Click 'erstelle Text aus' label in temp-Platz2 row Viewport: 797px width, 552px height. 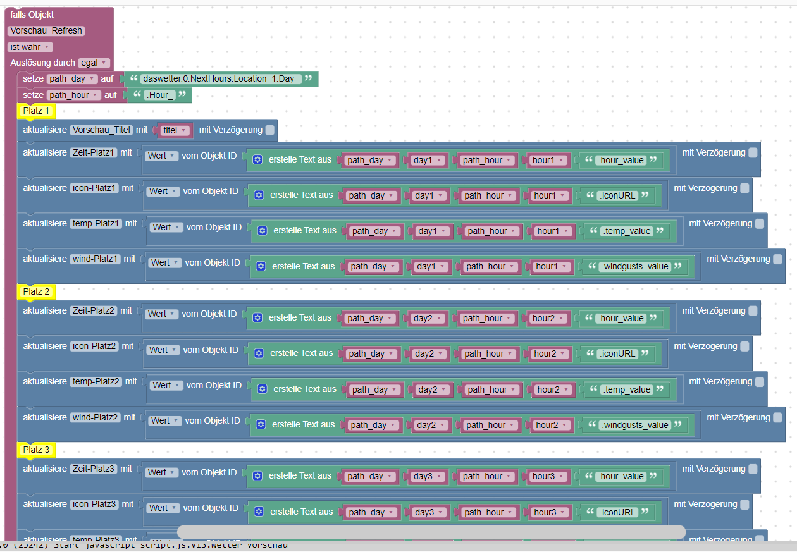point(305,389)
